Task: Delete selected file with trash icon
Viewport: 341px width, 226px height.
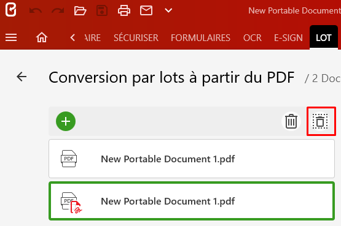Action: (291, 121)
